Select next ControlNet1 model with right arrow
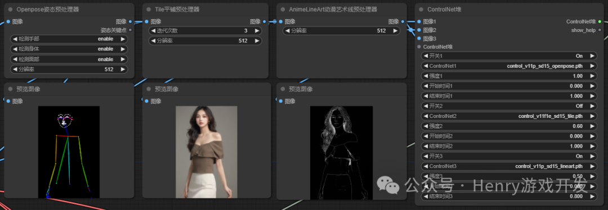The width and height of the screenshot is (608, 210). tap(592, 66)
